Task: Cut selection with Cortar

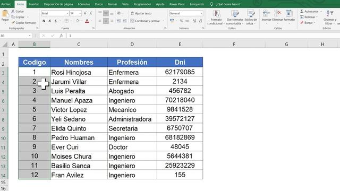Action: coord(18,11)
